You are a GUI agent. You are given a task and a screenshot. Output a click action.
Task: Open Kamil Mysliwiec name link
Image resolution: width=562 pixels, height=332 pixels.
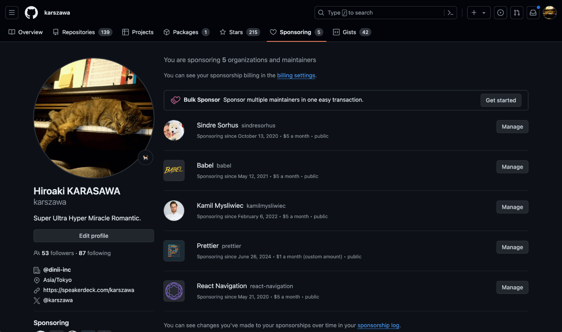tap(220, 205)
